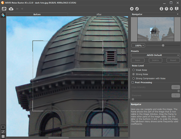Viewport: 181px width, 139px height.
Task: Toggle the quick preview eye tool
Action: 3,15
